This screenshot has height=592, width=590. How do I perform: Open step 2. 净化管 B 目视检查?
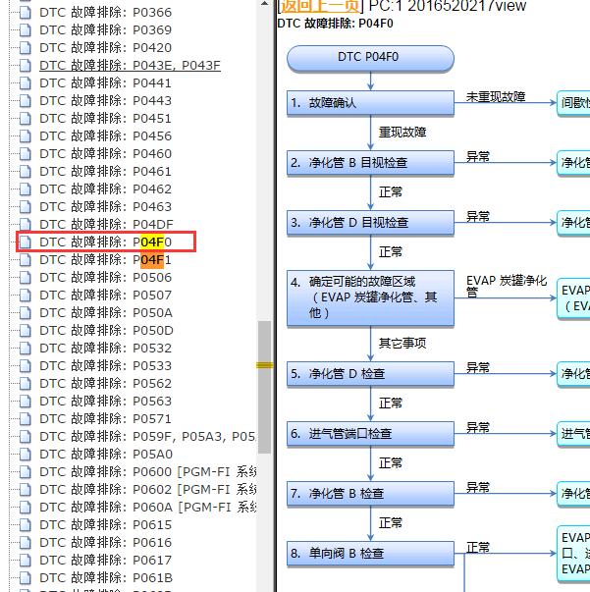click(370, 163)
